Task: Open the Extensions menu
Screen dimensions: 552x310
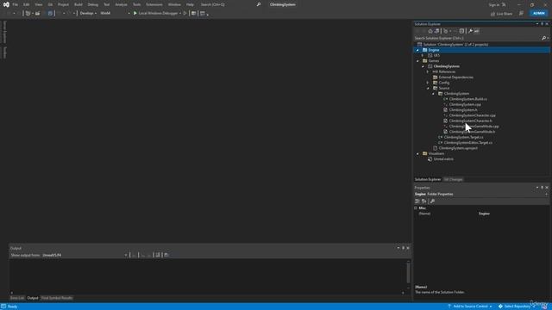Action: [154, 4]
